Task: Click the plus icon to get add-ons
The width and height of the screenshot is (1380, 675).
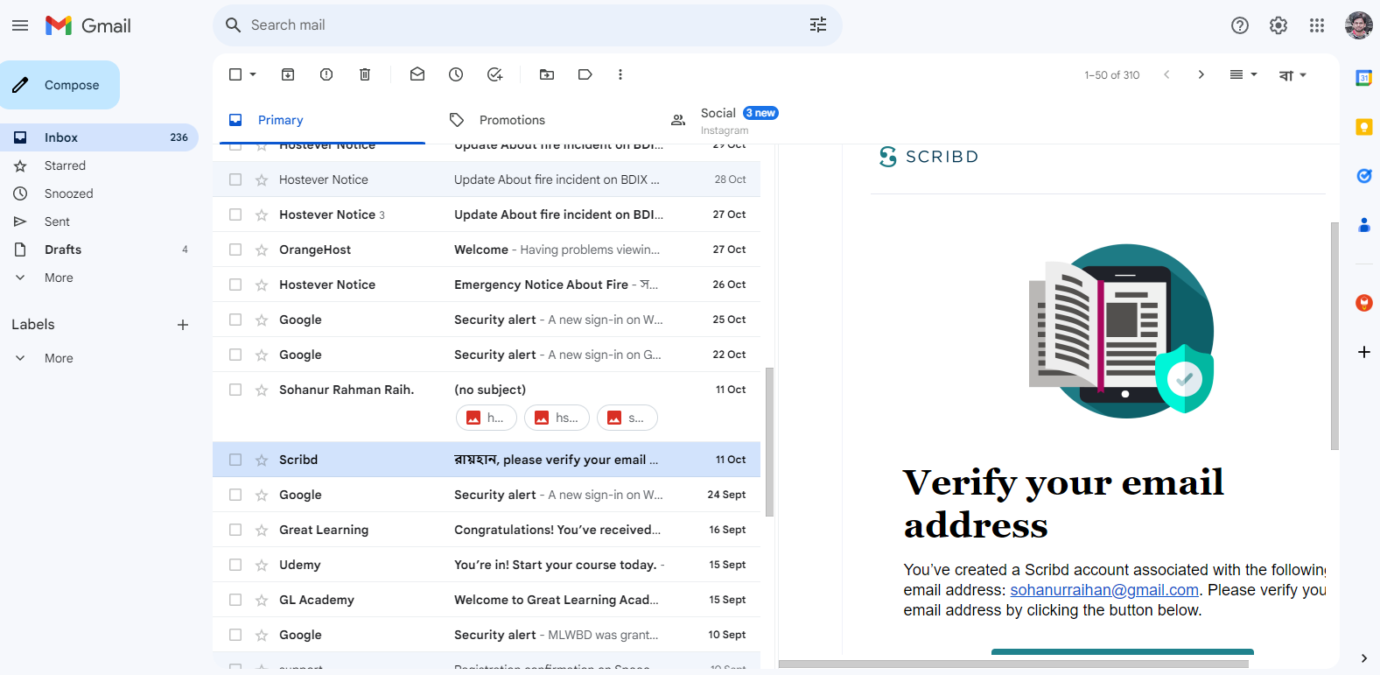Action: pyautogui.click(x=1363, y=352)
